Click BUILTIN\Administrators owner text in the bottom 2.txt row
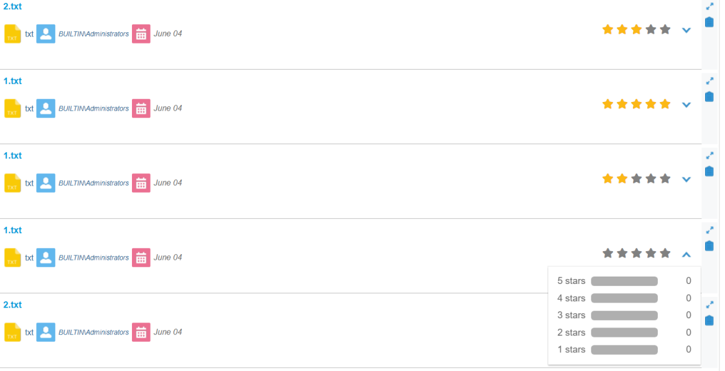 point(93,332)
